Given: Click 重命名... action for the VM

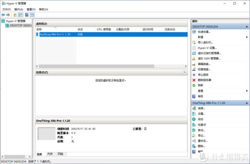Looking at the screenshot, I should pos(203,141).
